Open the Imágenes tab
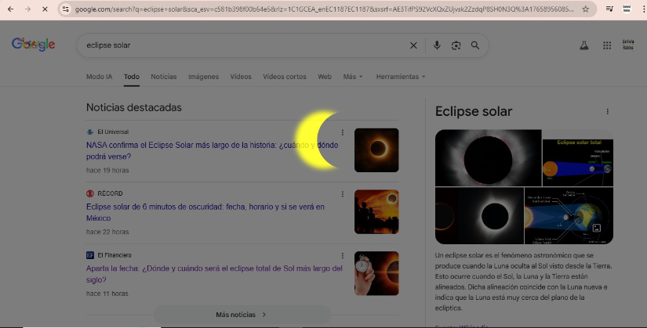The height and width of the screenshot is (328, 647). pos(203,77)
